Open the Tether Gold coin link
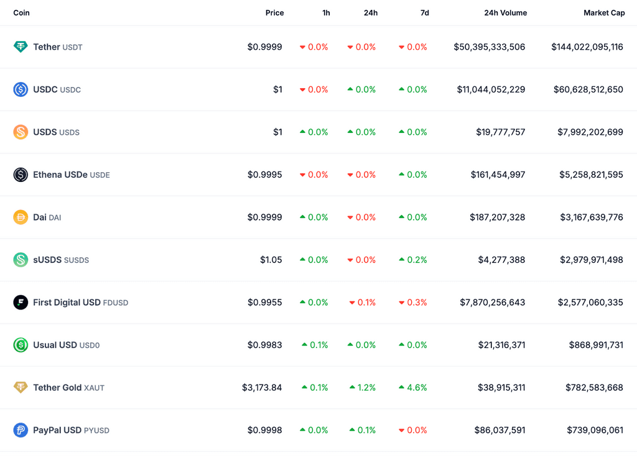Screen dimensions: 637x456 [57, 388]
